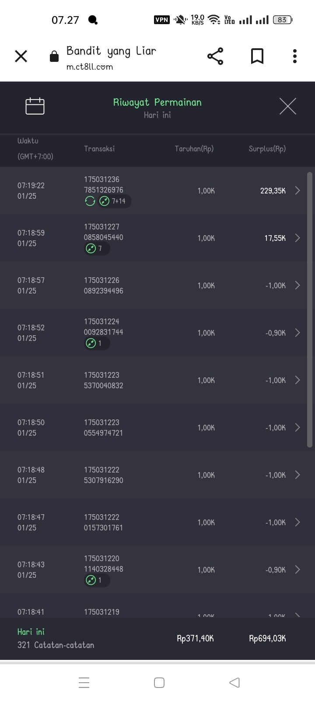This screenshot has height=702, width=315.
Task: Tap the free spin badge showing 7
Action: click(x=97, y=249)
